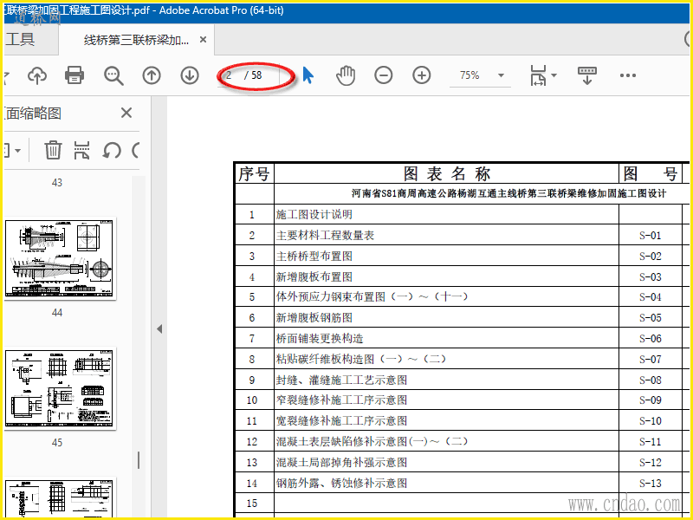Click the 钢筋外露、锈蚀修补示意图 entry
The height and width of the screenshot is (520, 693).
pos(341,484)
